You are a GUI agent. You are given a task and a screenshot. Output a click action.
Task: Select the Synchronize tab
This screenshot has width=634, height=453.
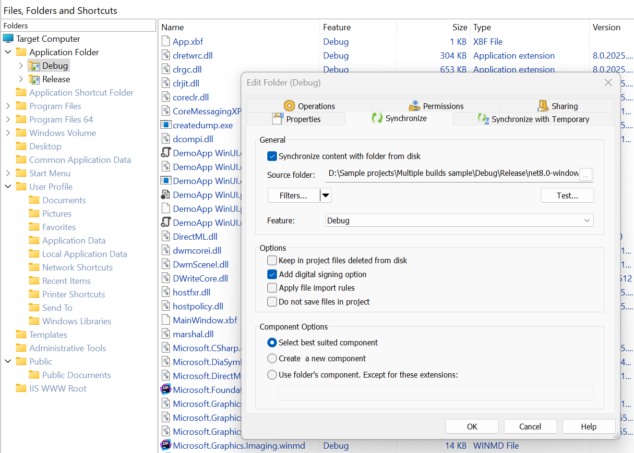399,118
